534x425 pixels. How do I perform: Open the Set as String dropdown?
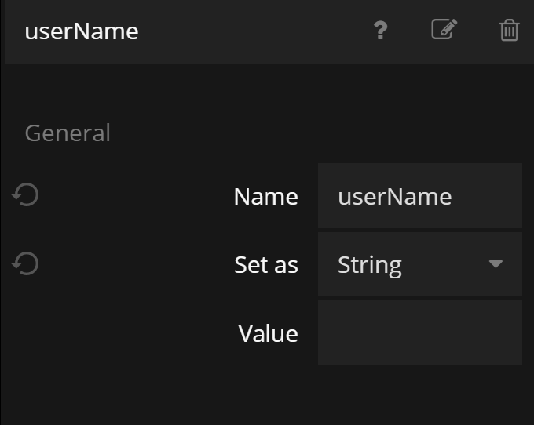point(419,264)
